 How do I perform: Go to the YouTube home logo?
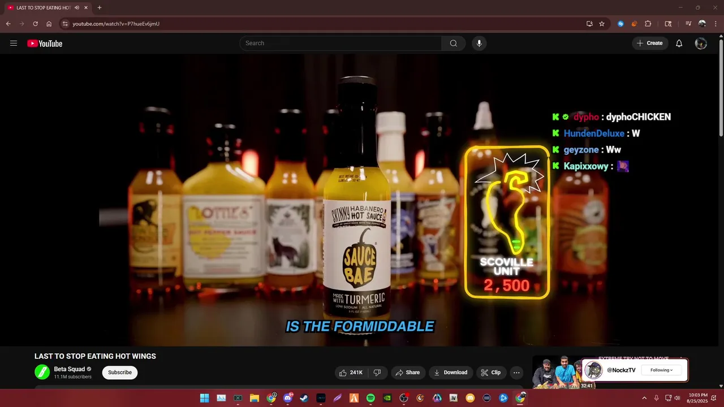point(45,44)
